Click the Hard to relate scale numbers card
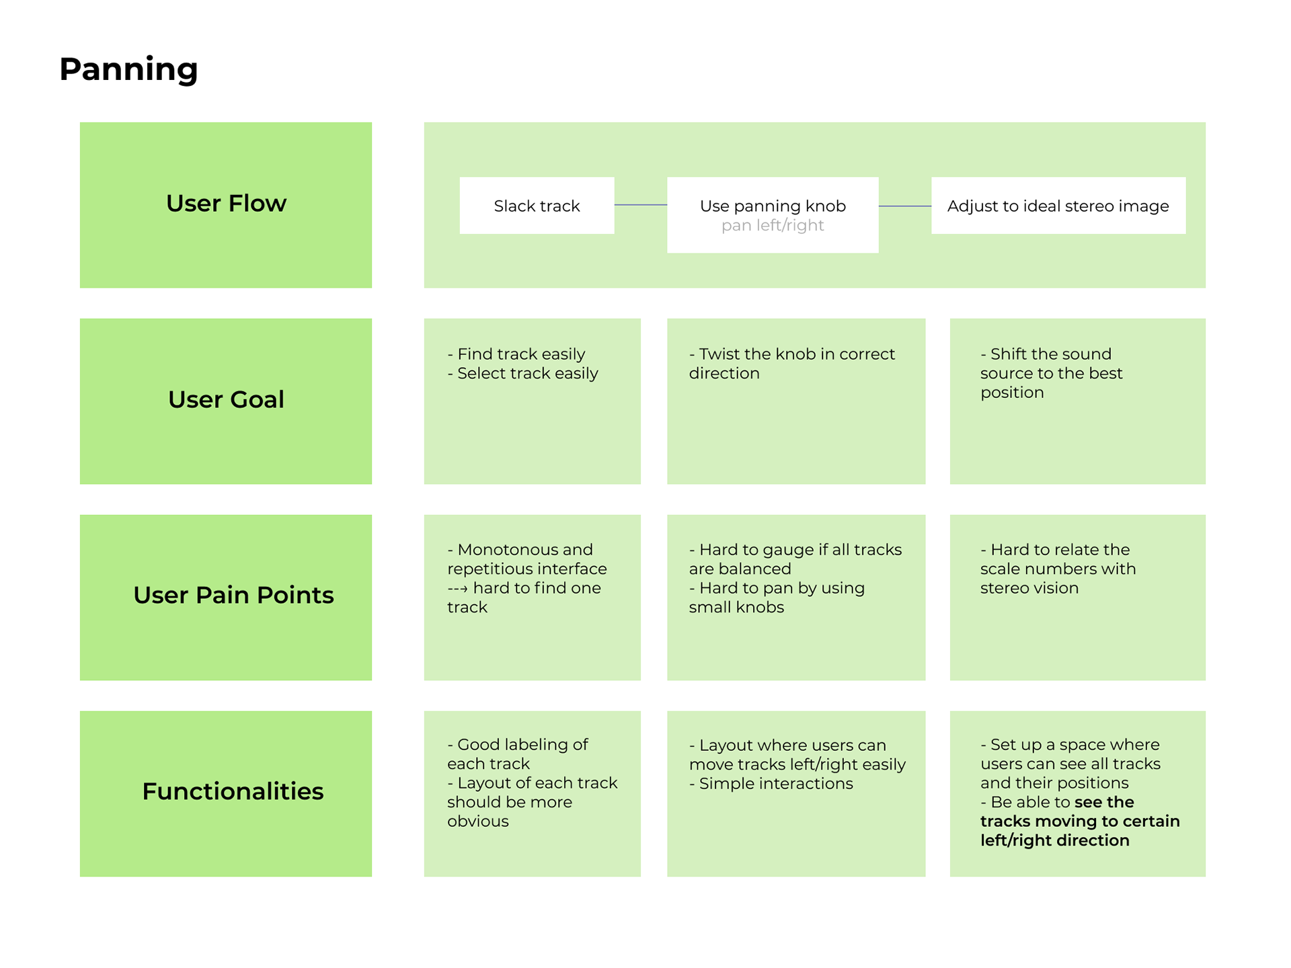This screenshot has width=1291, height=968. pos(1077,598)
